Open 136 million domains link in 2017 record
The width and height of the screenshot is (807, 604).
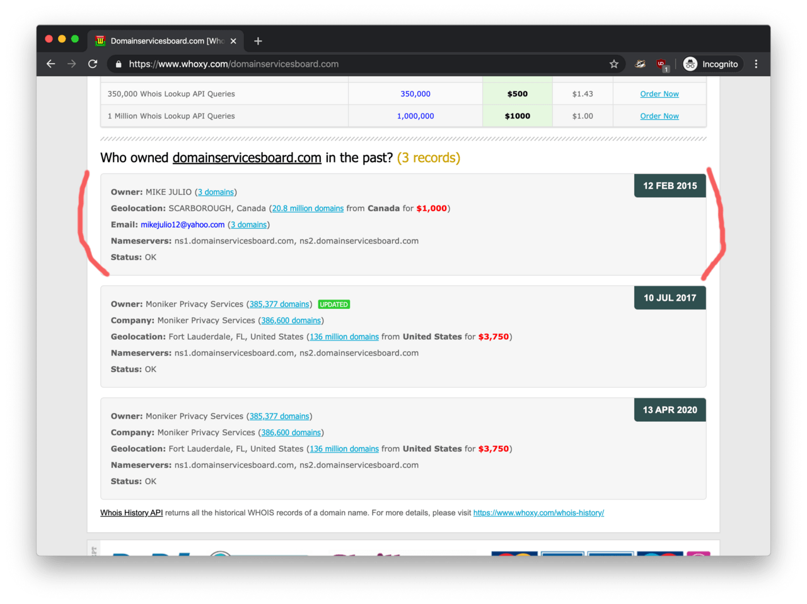pyautogui.click(x=344, y=337)
